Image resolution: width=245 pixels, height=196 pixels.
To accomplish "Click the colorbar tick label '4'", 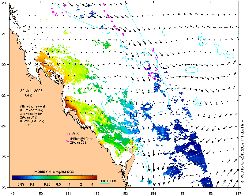I will point(92,184).
